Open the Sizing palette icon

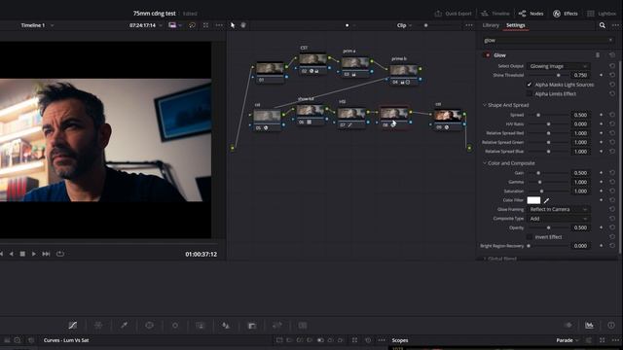click(x=276, y=326)
